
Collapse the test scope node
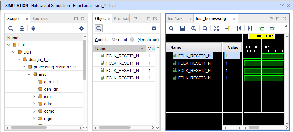pos(8,45)
